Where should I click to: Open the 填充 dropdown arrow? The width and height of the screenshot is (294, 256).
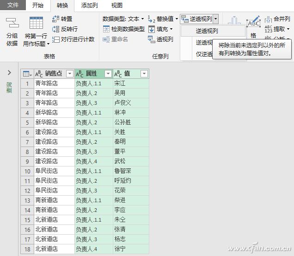[x=171, y=29]
